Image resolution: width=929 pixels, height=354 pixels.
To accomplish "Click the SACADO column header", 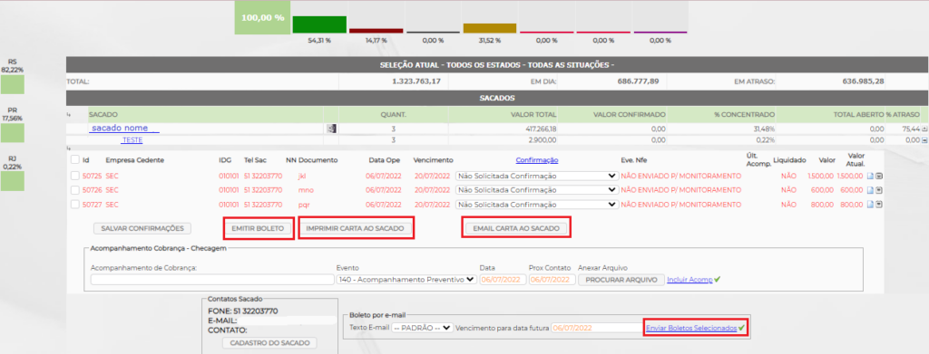I will 103,114.
